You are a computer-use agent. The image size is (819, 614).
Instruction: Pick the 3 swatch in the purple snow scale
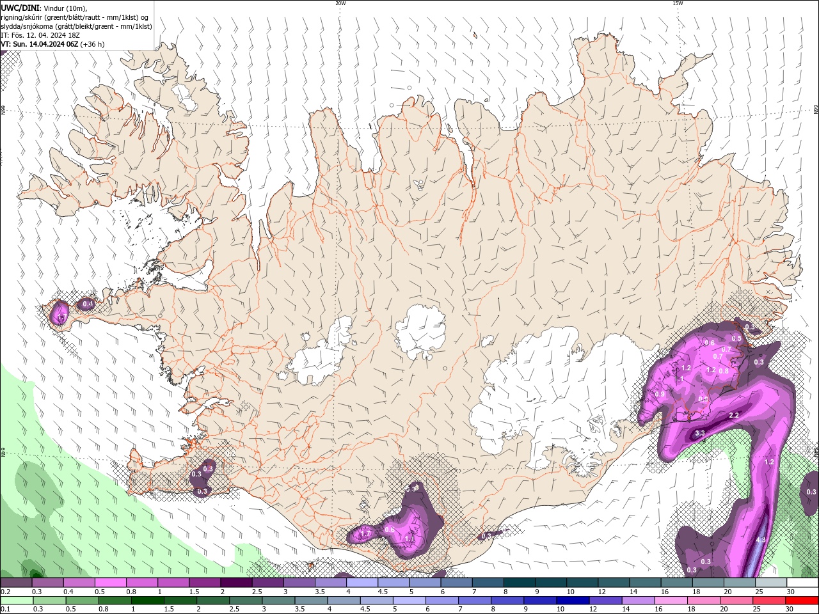tap(299, 583)
